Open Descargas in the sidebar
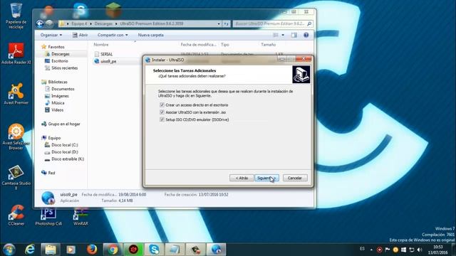This screenshot has height=256, width=456. [61, 54]
